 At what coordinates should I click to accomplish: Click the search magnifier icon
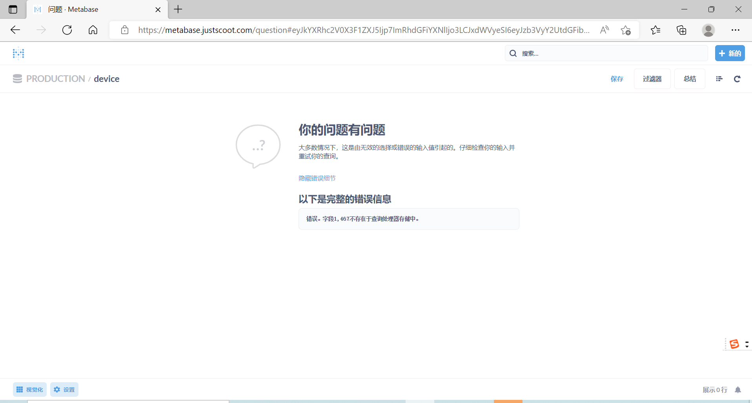pos(513,53)
